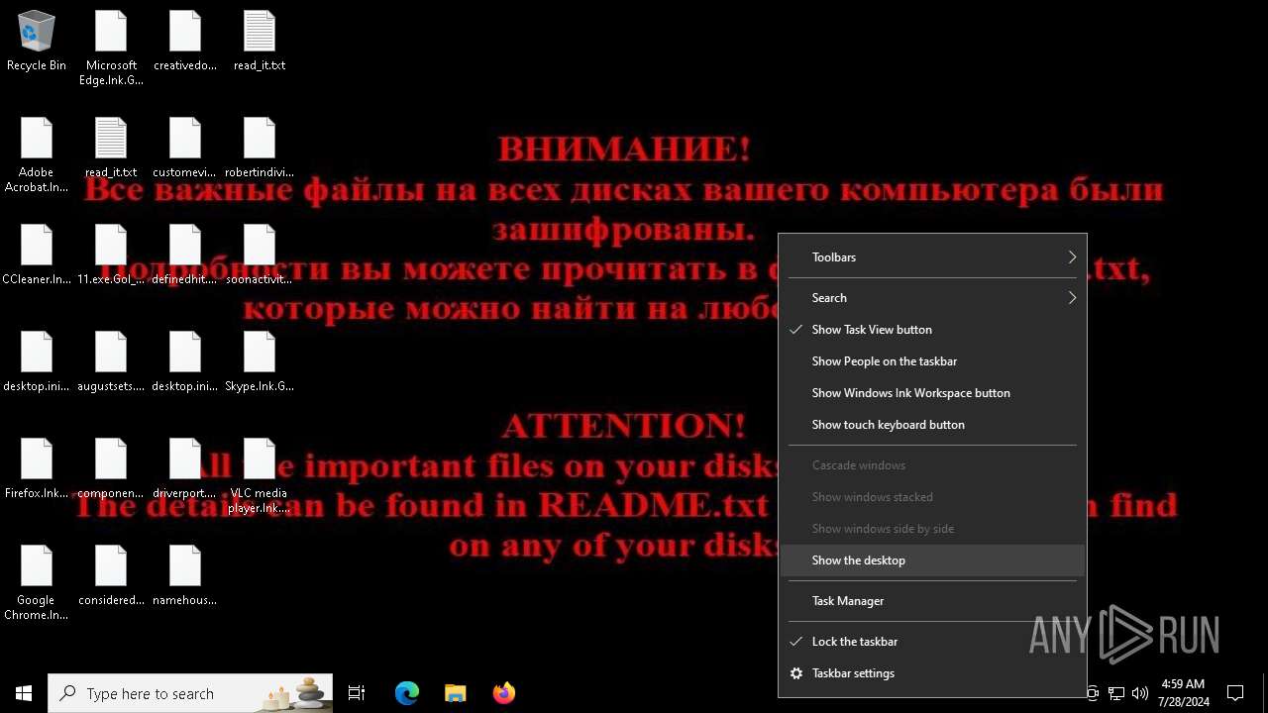Open the Recycle Bin desktop icon

click(x=37, y=42)
